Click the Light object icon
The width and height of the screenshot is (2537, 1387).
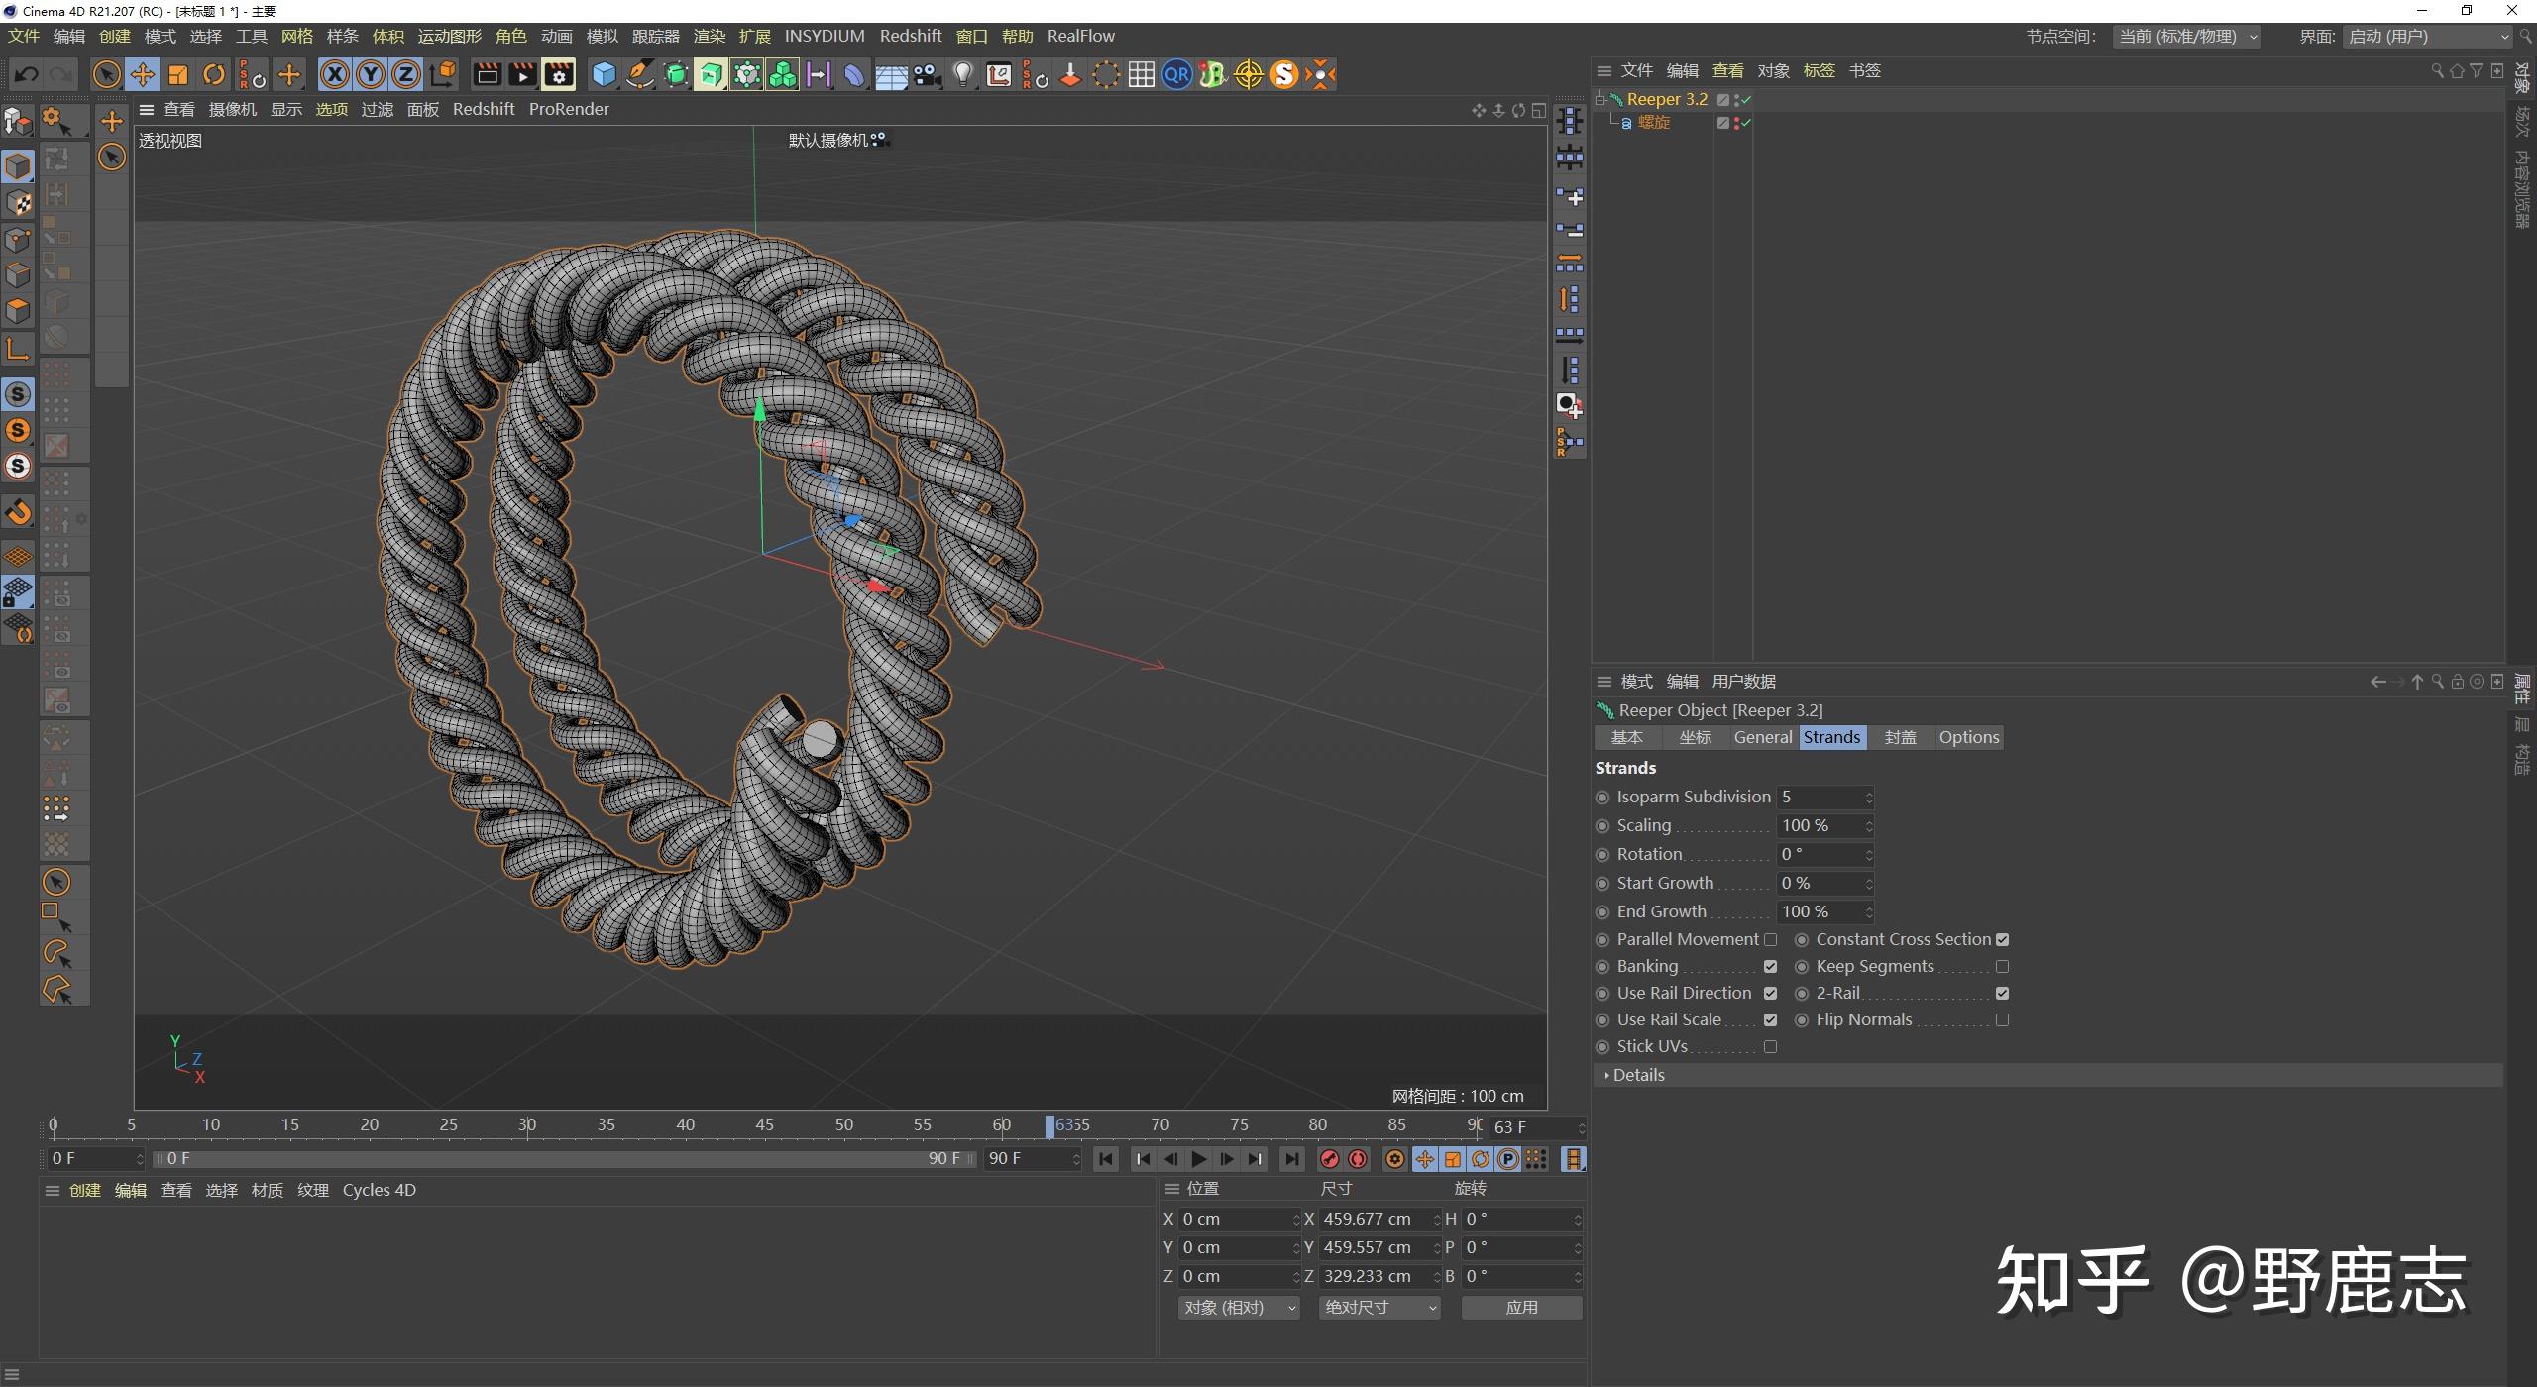click(x=962, y=74)
